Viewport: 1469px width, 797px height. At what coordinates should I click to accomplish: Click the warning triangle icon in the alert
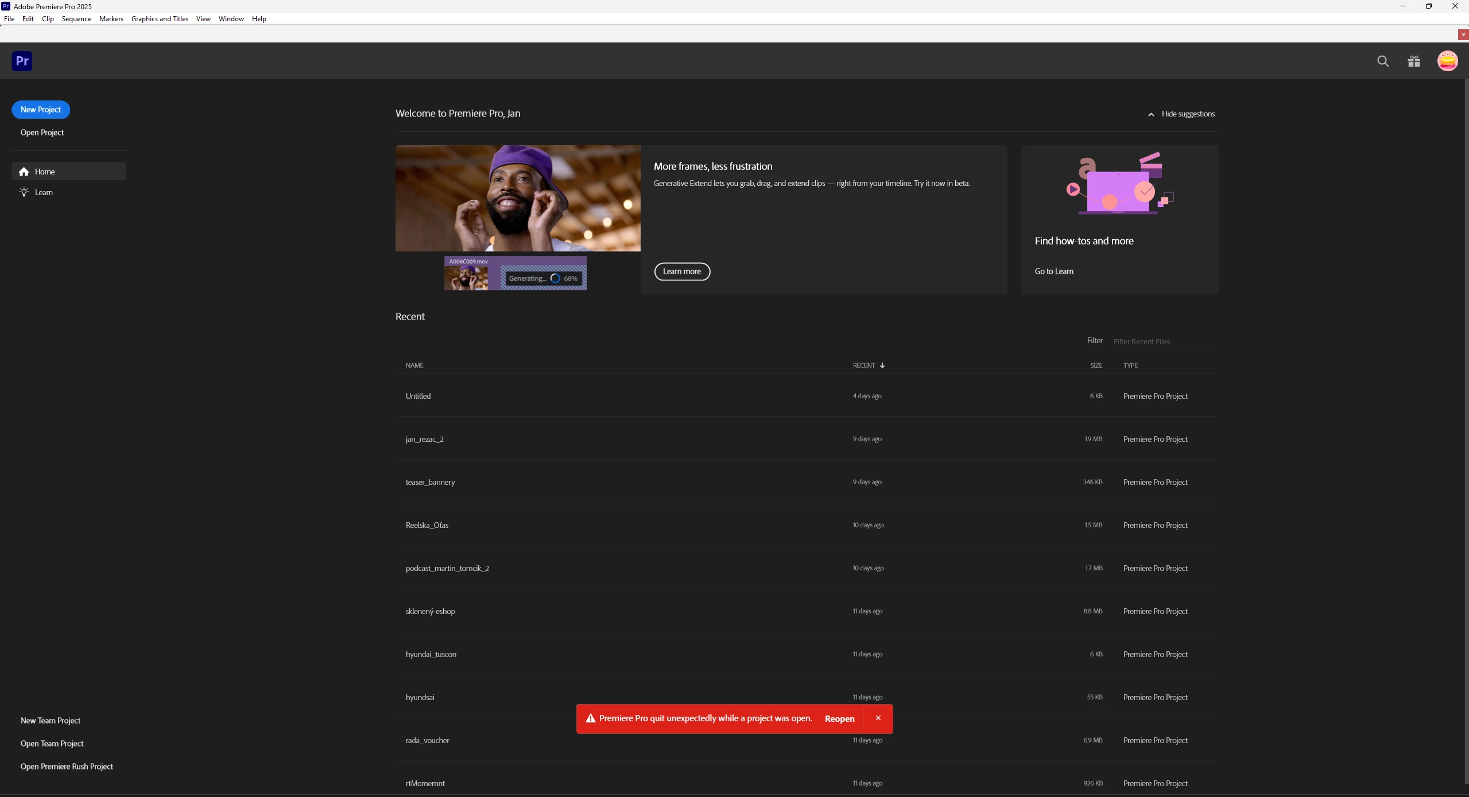590,718
